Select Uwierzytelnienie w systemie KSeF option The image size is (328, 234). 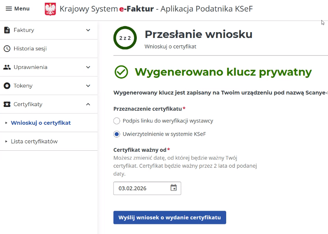(x=117, y=134)
